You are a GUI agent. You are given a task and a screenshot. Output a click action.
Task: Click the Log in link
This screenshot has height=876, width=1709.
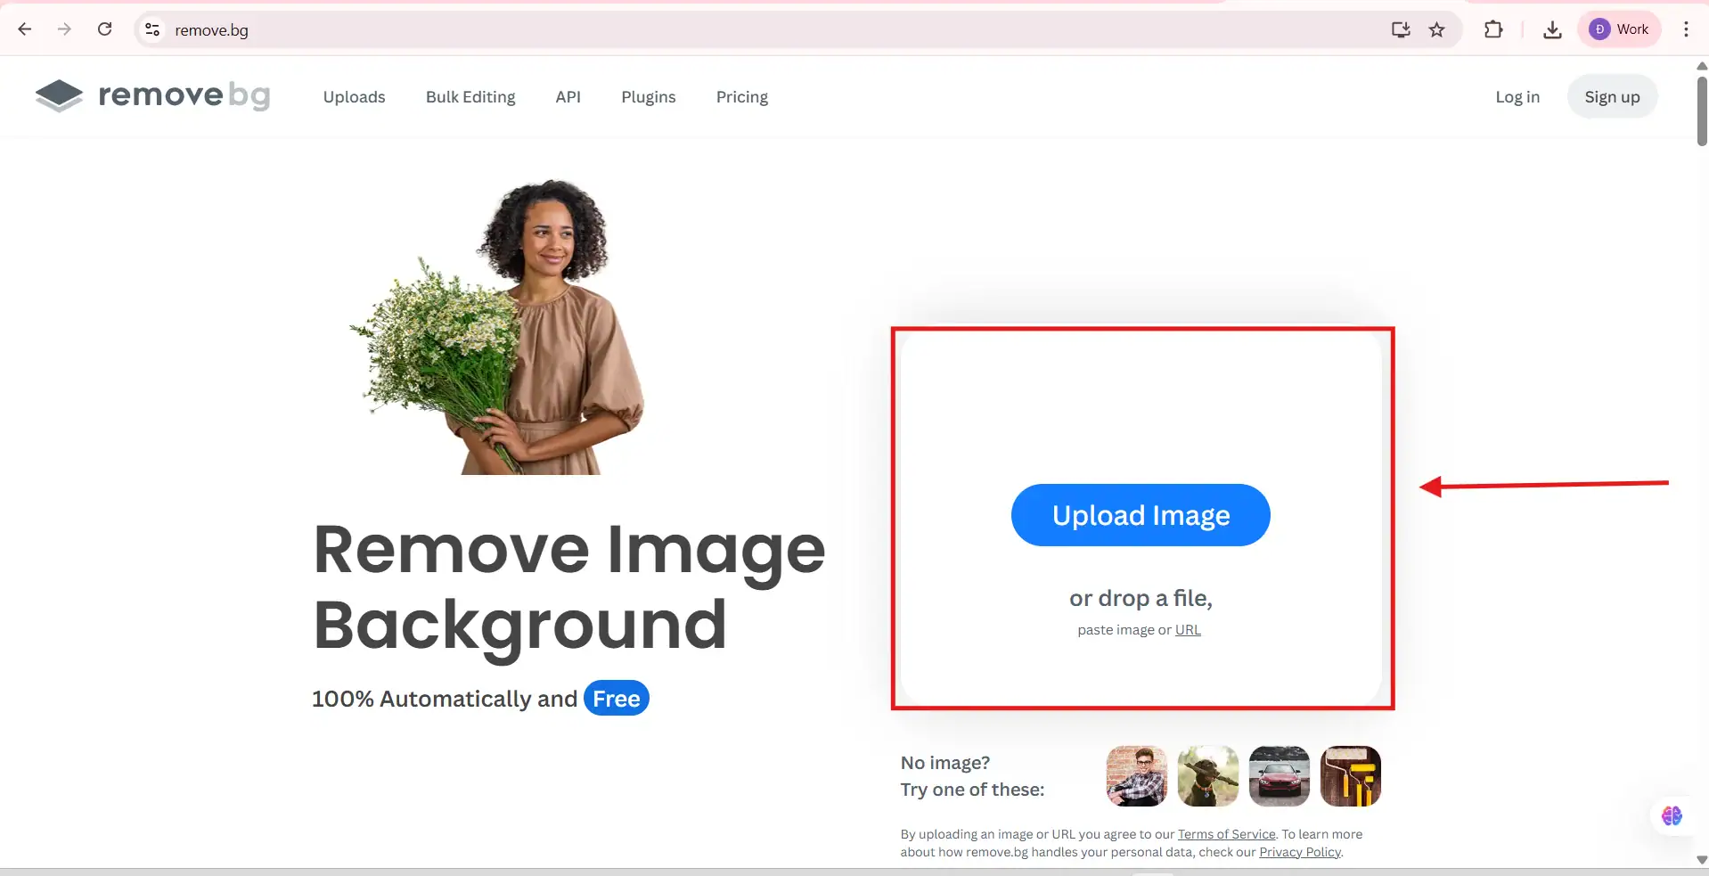(1517, 97)
